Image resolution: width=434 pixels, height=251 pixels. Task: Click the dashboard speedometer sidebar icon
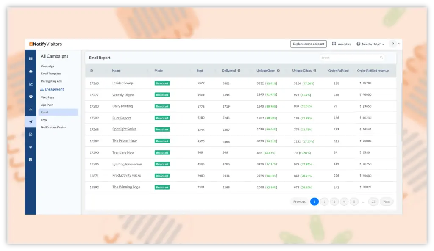pos(31,71)
